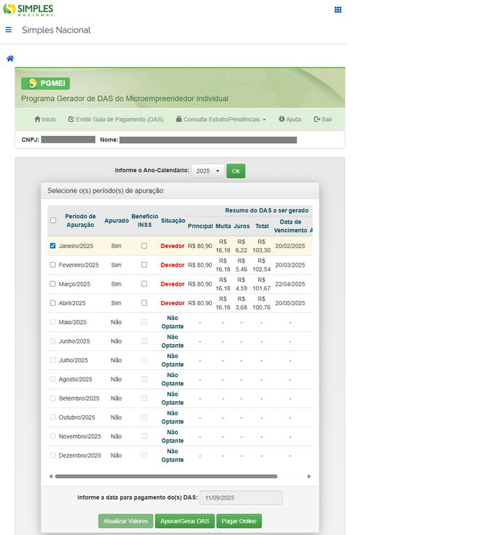Open the Início menu item
The width and height of the screenshot is (488, 535).
[x=45, y=119]
